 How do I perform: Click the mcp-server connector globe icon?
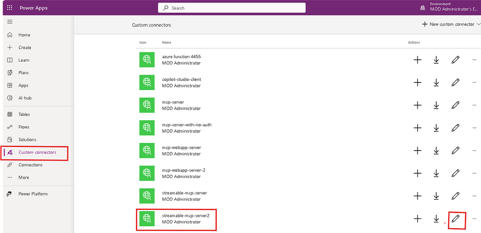147,105
